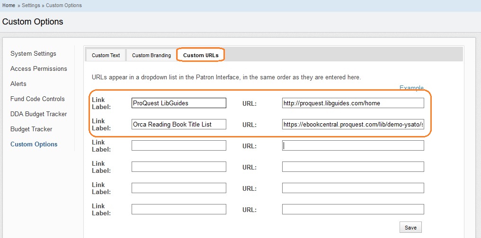Image resolution: width=481 pixels, height=238 pixels.
Task: Open Fund Code Controls section
Action: coord(37,99)
